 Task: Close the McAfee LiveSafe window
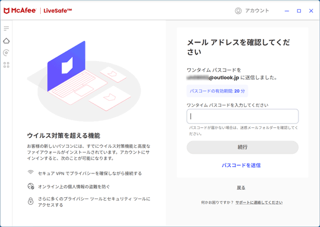click(311, 11)
